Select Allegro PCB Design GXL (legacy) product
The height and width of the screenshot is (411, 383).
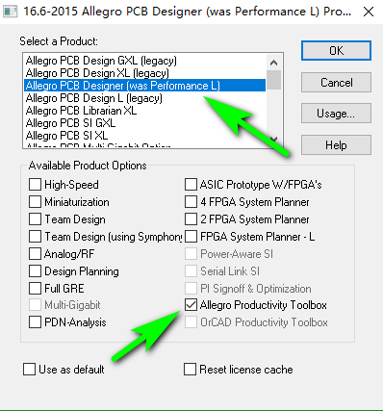144,61
